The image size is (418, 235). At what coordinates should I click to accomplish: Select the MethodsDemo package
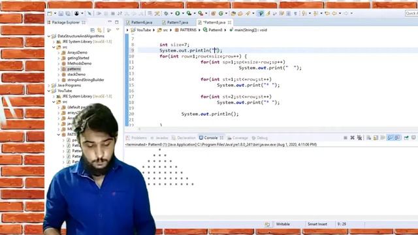(79, 63)
